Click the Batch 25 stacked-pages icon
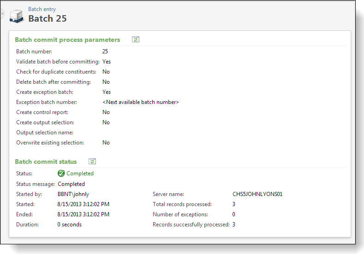Screen dimensions: 364x254 17,16
